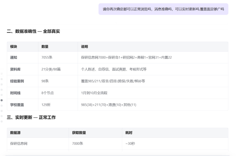Select the topmost conversation navigation dot
Viewport: 236px width, 156px height.
(2, 74)
